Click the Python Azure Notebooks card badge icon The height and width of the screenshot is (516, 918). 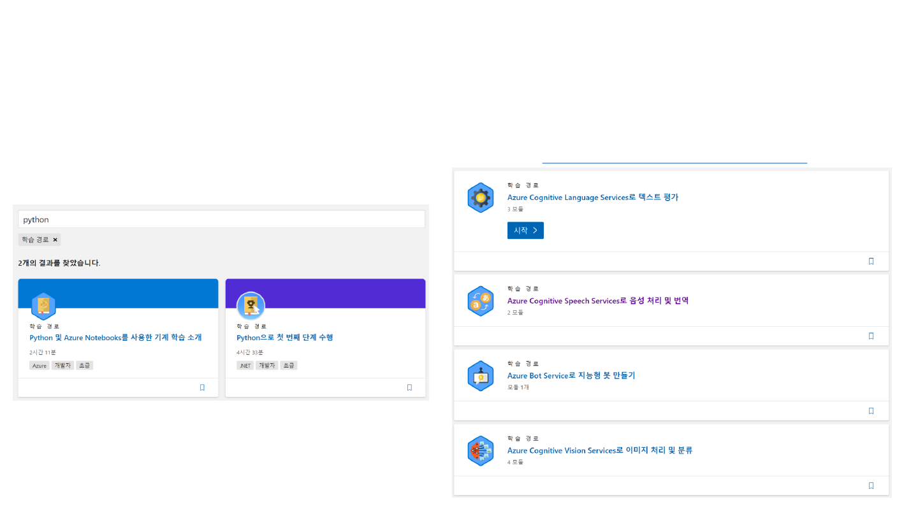point(43,306)
